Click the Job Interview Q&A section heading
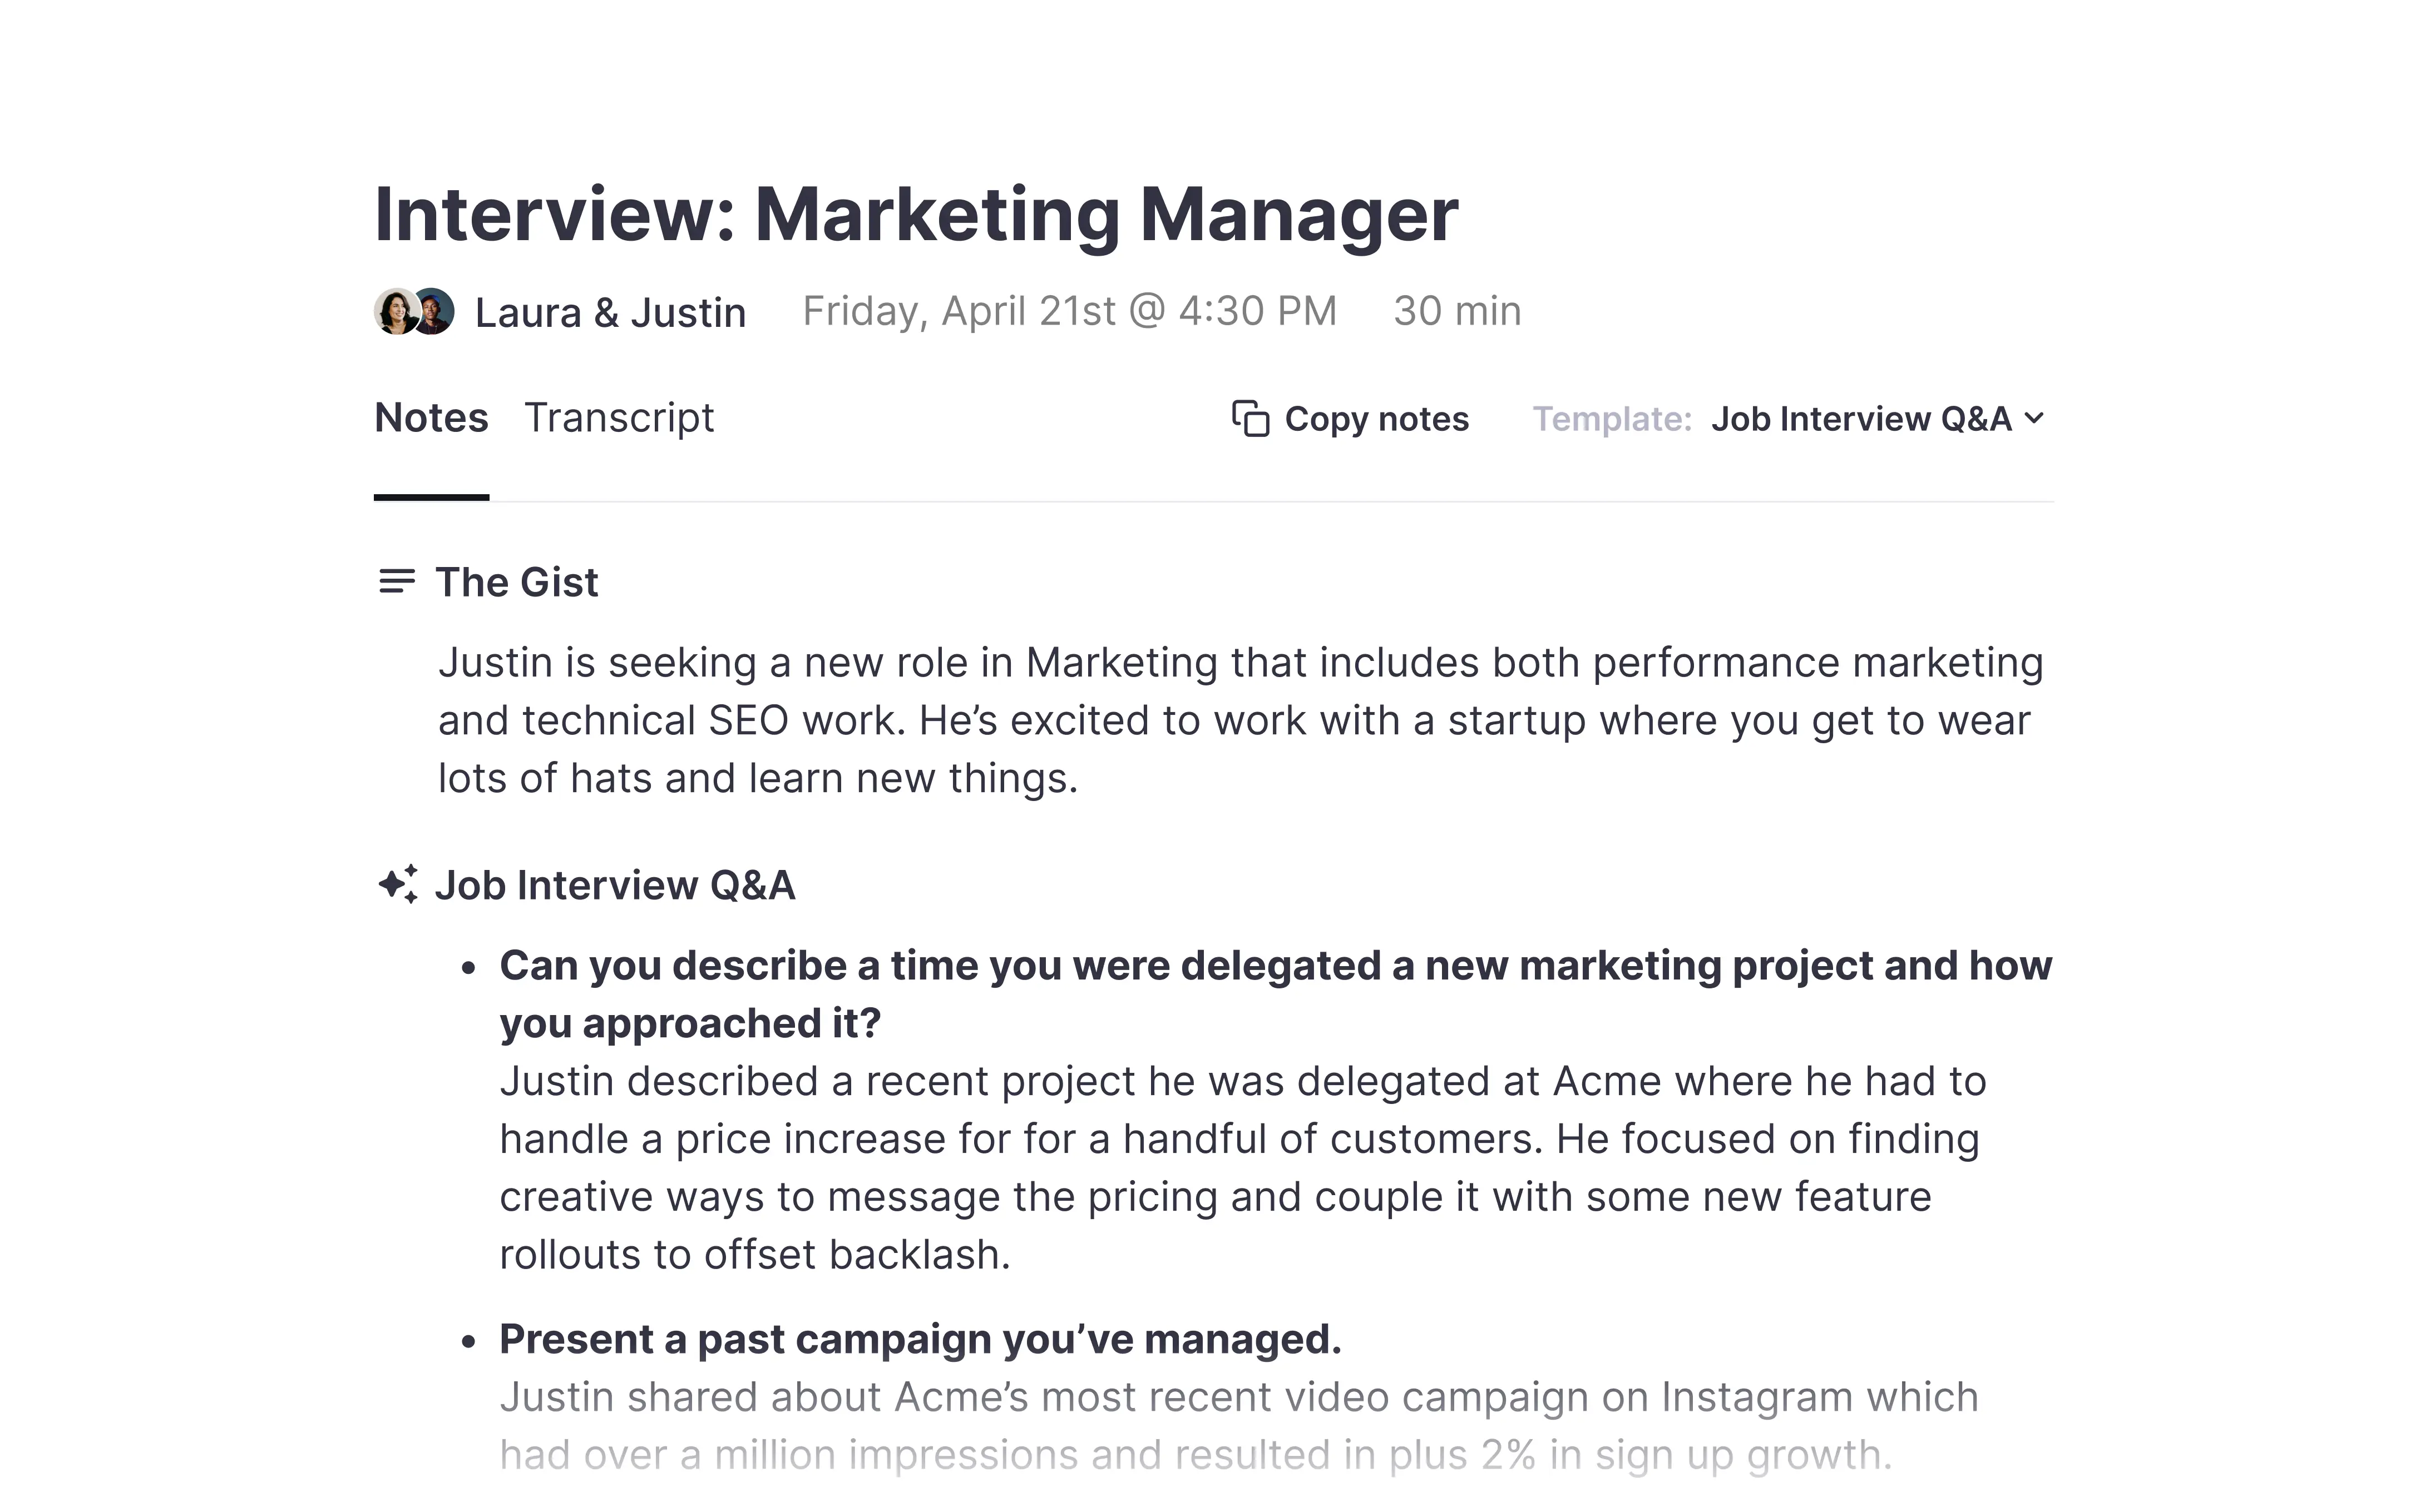This screenshot has width=2430, height=1512. [x=615, y=885]
